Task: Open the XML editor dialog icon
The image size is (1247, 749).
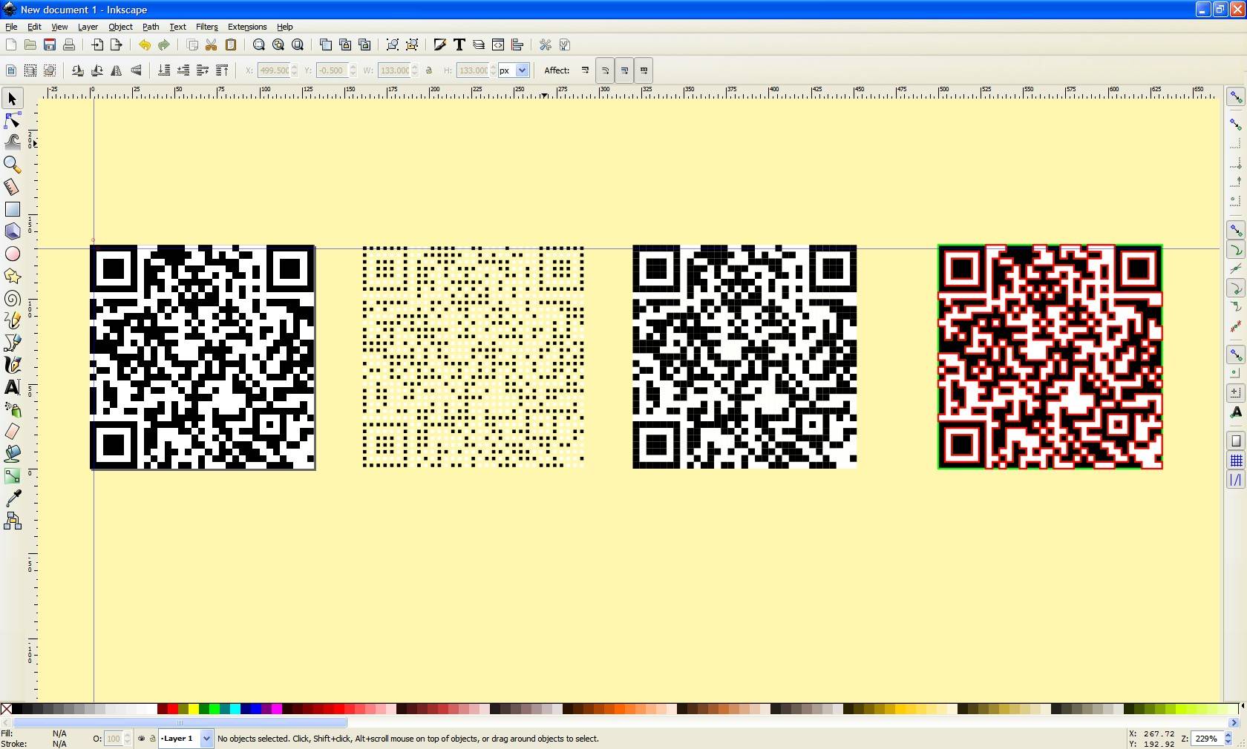Action: click(x=498, y=45)
